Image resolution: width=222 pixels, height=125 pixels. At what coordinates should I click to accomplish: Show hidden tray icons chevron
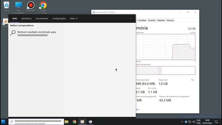pos(182,122)
